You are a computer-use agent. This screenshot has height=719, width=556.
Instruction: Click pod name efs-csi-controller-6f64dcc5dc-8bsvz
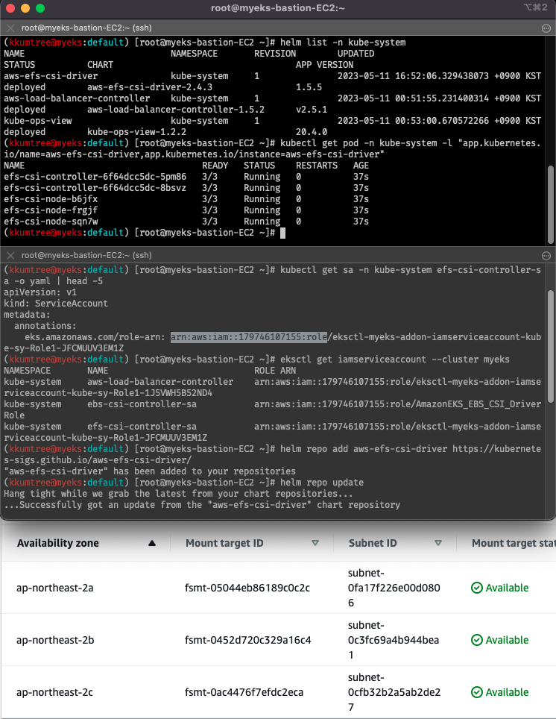[x=95, y=188]
